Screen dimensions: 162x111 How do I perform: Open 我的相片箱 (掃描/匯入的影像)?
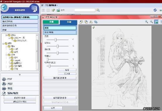[20, 17]
